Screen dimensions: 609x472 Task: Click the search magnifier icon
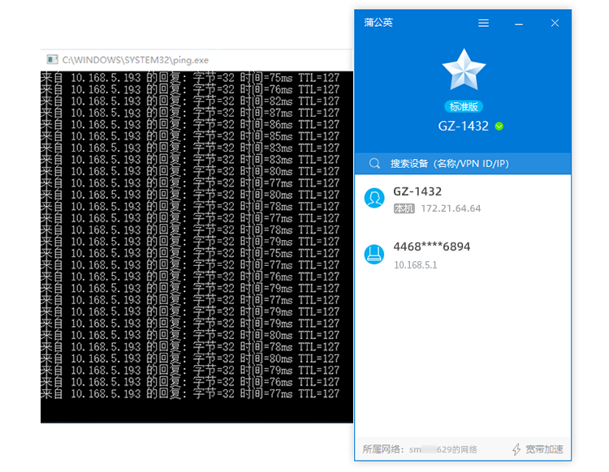[374, 163]
